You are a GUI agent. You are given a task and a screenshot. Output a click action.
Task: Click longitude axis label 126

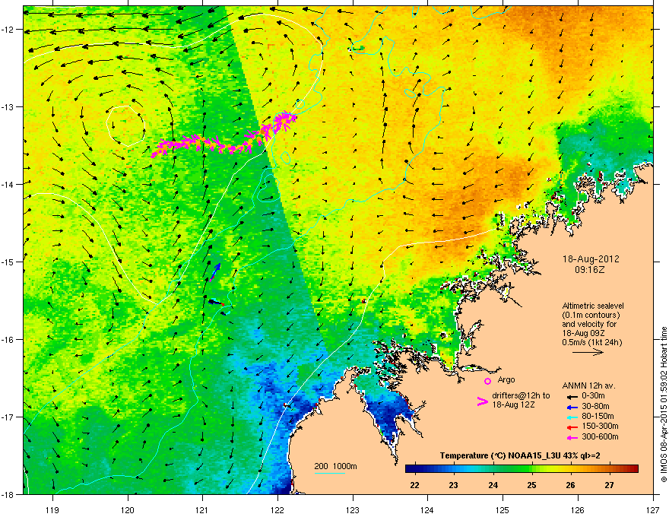point(578,509)
